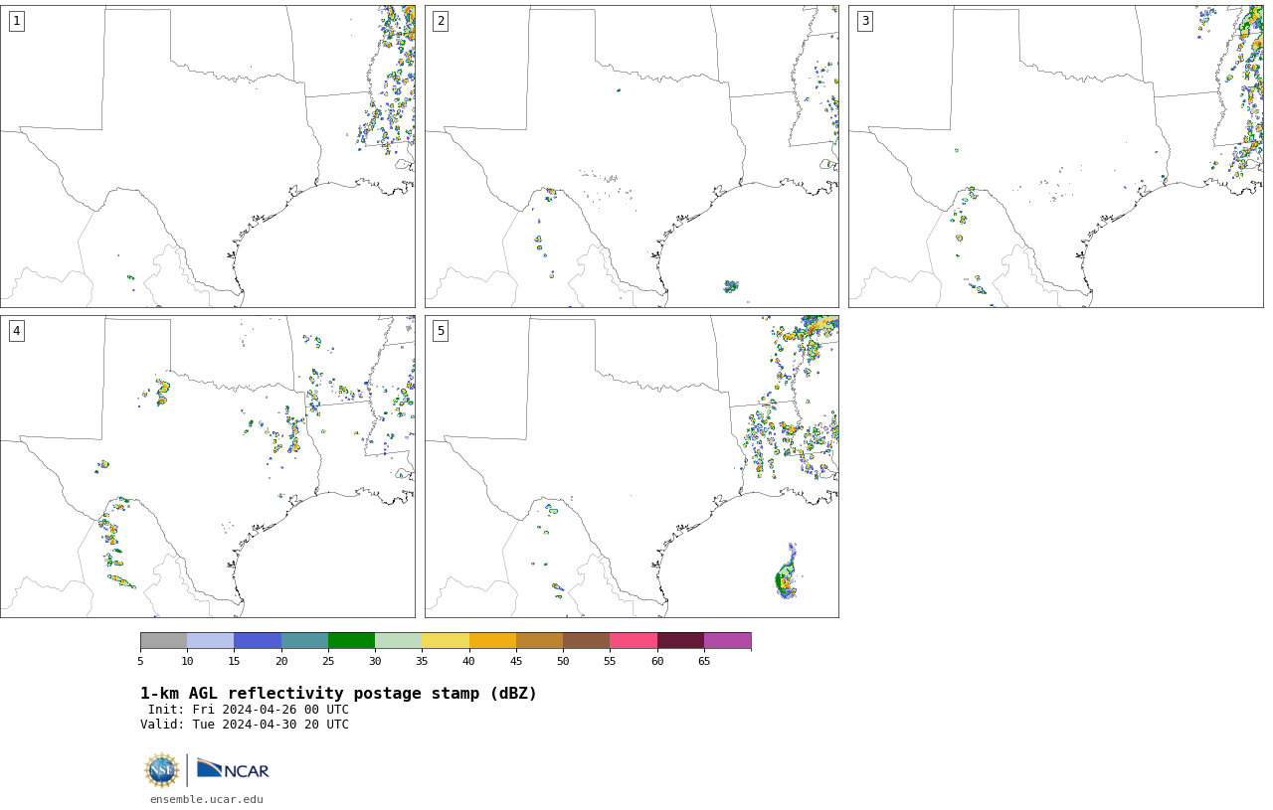Click the Init: Fri 2024-04-26 00 UTC line
This screenshot has height=810, width=1273.
point(249,710)
